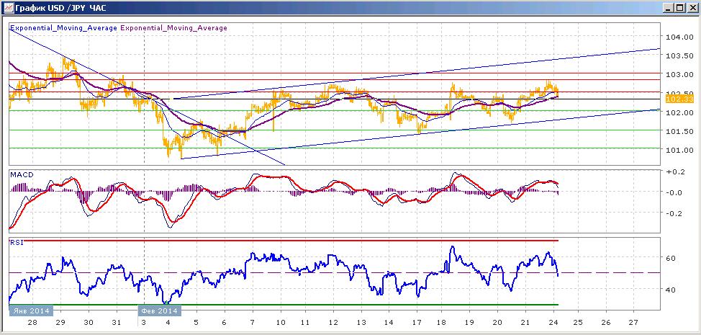Click the first Exponential_Moving_Average legend label
This screenshot has height=335, width=701.
pos(64,27)
